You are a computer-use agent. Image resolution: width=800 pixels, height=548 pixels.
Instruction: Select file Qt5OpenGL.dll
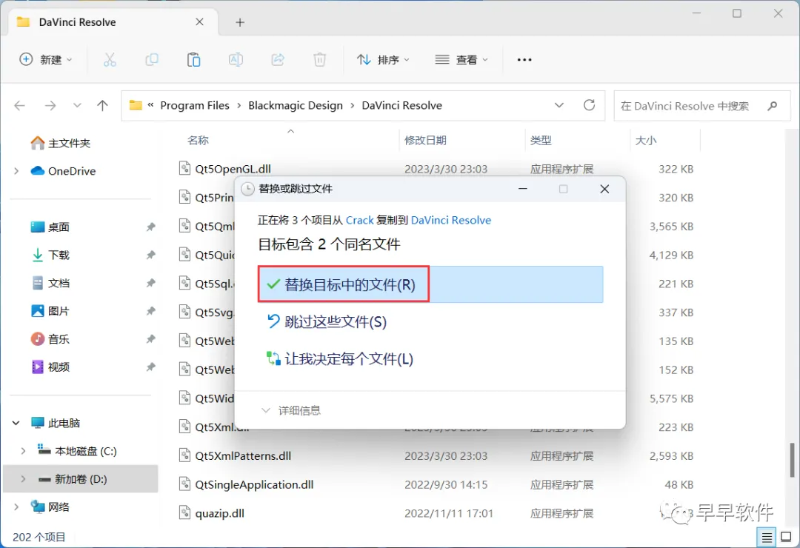pos(233,169)
